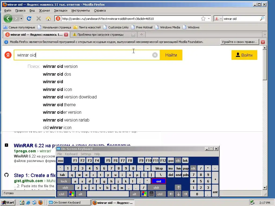Click the URL address bar field
The height and width of the screenshot is (206, 275).
(131, 19)
